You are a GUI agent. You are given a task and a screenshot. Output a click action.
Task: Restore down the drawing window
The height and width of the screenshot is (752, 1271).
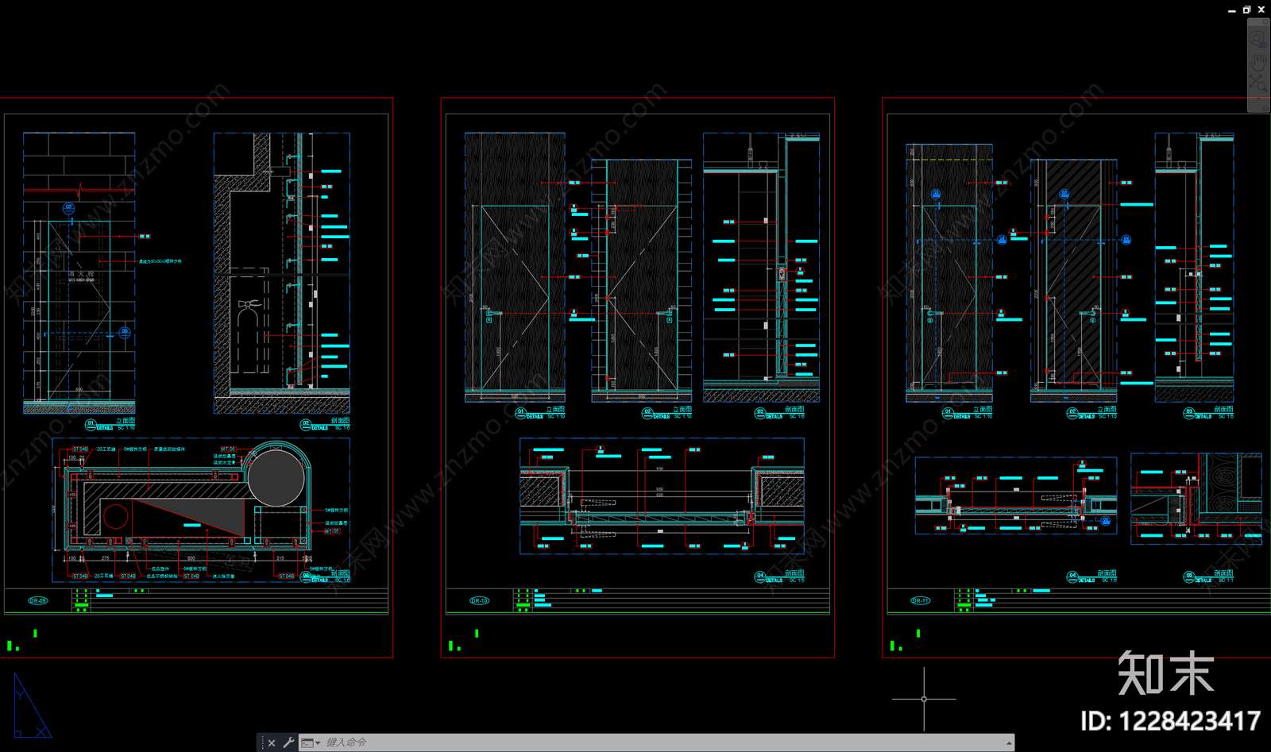tap(1246, 10)
